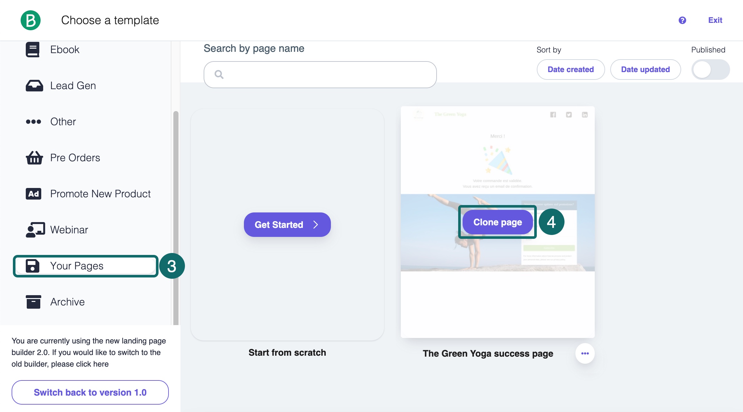Toggle the Published switch

point(710,70)
